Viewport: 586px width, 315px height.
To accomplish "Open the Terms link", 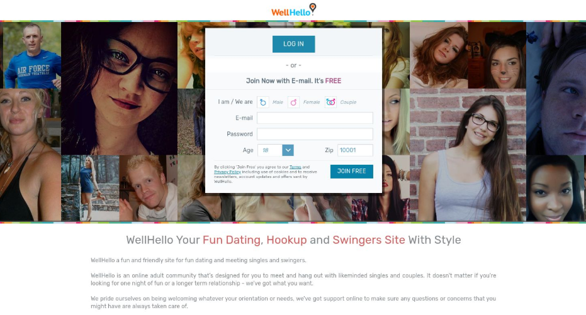I will [295, 167].
